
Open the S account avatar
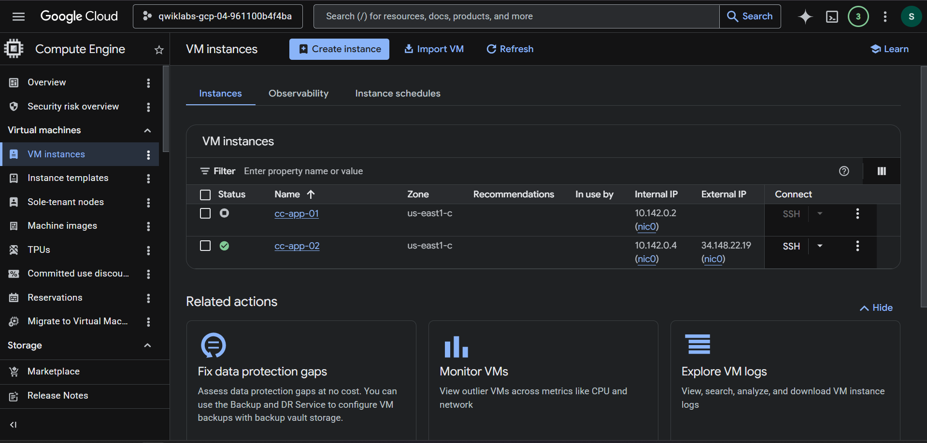911,16
